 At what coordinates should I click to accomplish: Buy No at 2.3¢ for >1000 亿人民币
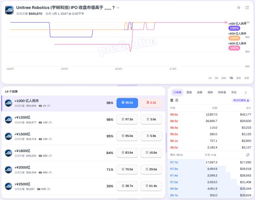tap(151, 103)
